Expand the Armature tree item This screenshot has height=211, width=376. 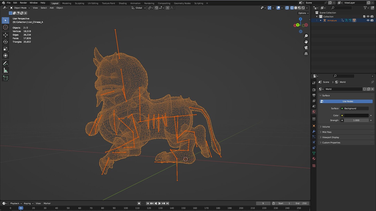point(321,20)
